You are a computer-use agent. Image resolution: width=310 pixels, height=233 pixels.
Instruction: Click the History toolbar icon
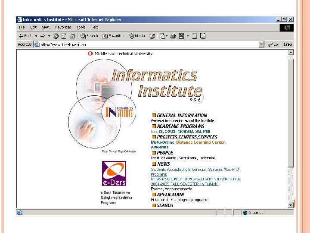(x=152, y=36)
